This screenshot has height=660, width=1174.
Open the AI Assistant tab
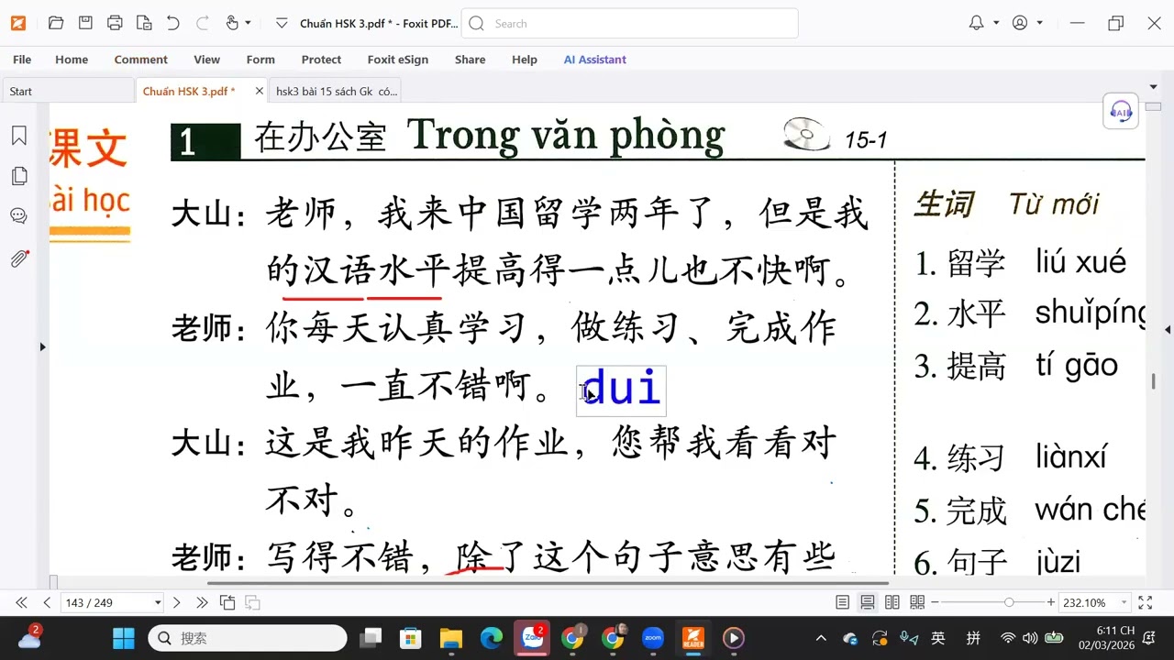point(595,60)
